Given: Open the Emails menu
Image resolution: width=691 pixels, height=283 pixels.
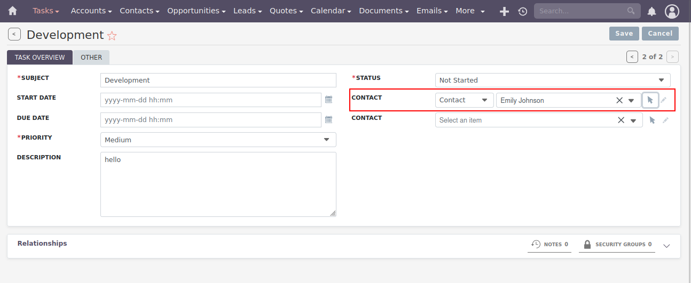Looking at the screenshot, I should (432, 11).
